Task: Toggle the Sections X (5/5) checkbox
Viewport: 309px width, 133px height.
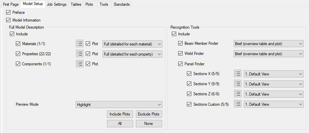Action: point(189,74)
